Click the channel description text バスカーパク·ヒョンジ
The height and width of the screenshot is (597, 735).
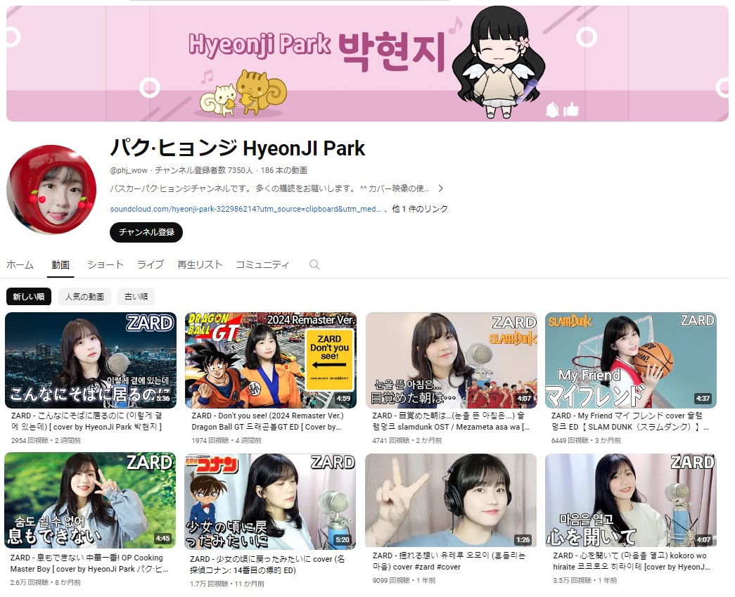[x=269, y=188]
